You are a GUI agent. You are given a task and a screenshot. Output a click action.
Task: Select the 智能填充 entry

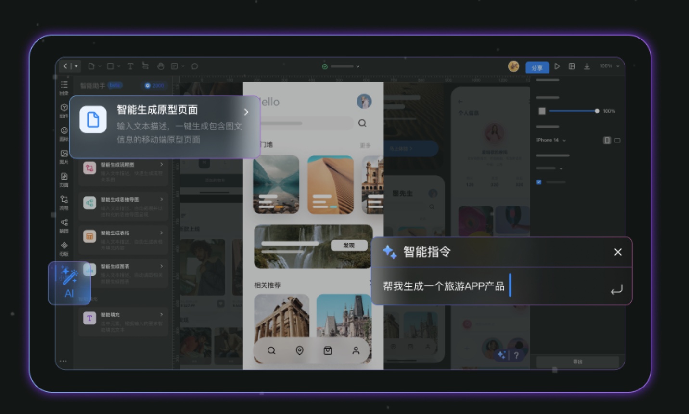pos(124,322)
